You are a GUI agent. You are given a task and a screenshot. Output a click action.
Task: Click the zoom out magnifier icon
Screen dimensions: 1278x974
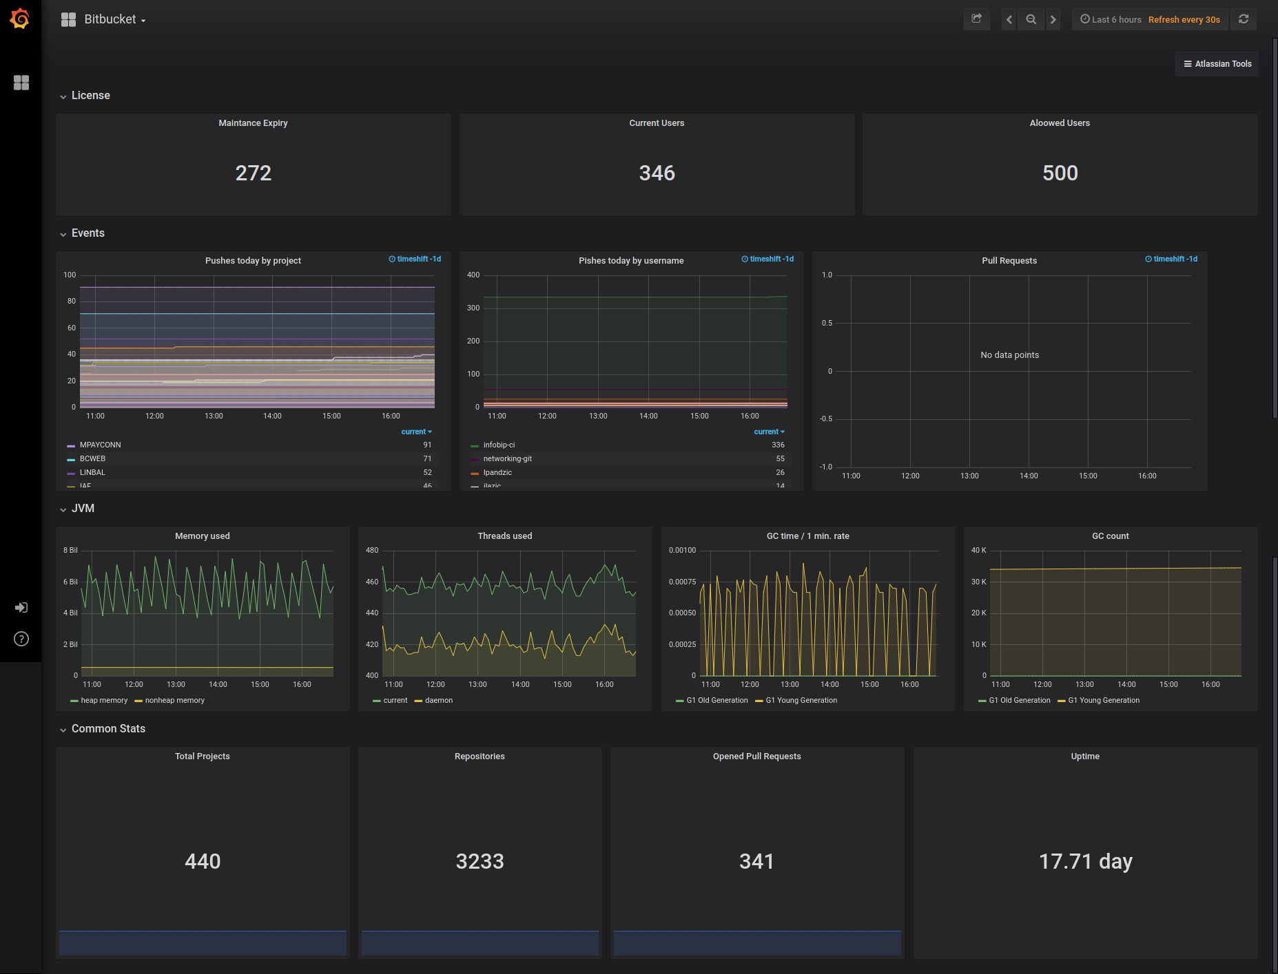pyautogui.click(x=1031, y=19)
